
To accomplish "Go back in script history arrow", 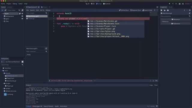I will pyautogui.click(x=155, y=10).
